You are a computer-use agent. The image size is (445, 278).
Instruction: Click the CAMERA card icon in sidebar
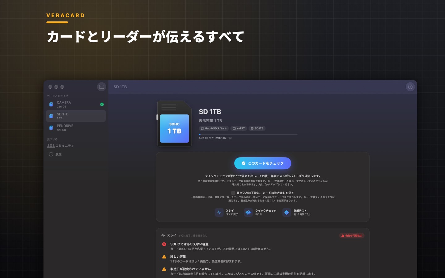51,104
